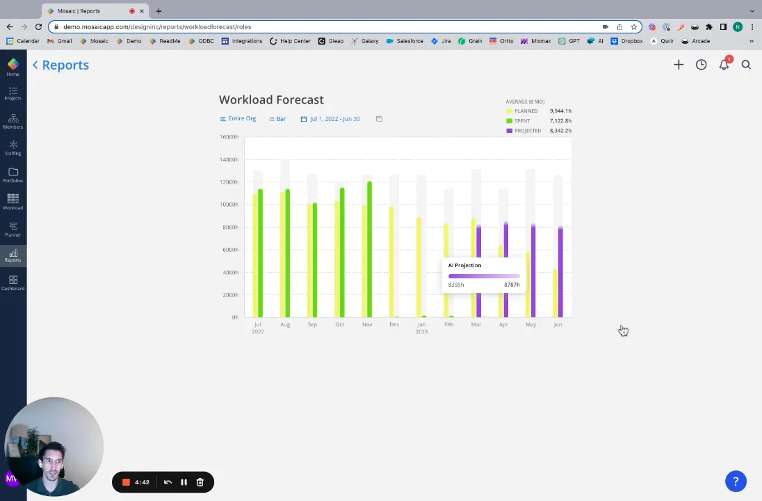The height and width of the screenshot is (501, 762).
Task: Open the Dropbox bookmark
Action: pyautogui.click(x=627, y=41)
